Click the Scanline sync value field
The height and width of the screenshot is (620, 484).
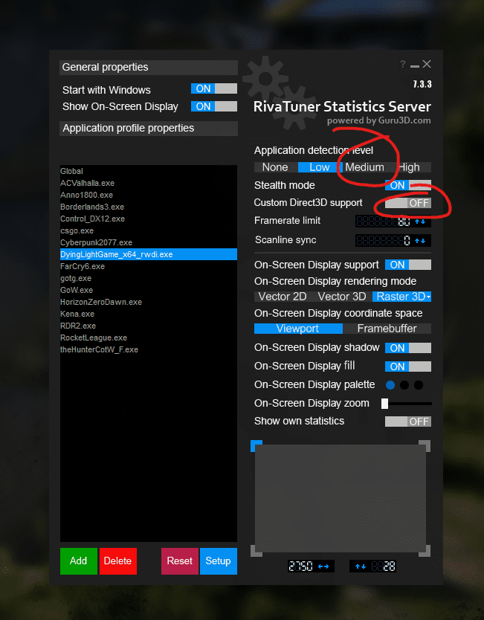point(383,240)
